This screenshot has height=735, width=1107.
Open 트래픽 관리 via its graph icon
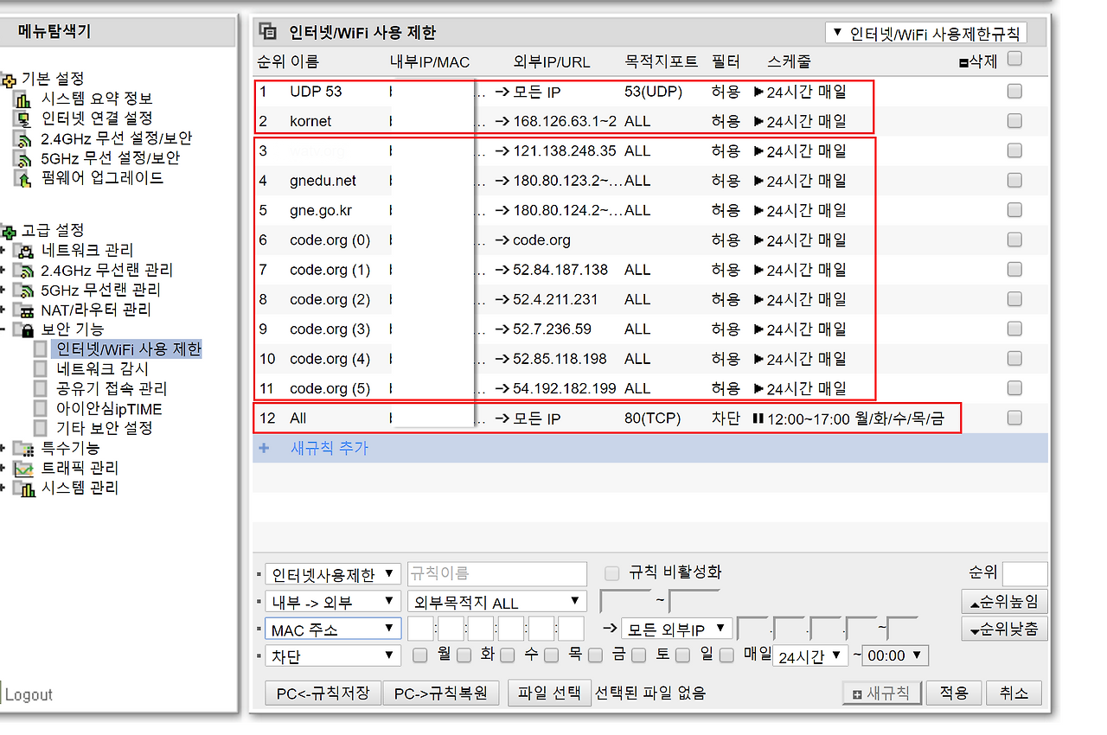point(25,470)
